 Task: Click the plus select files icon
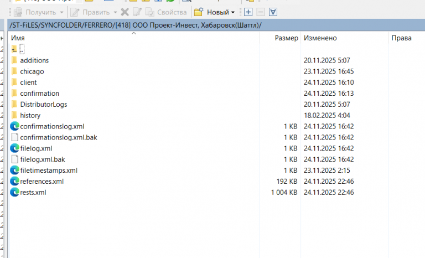click(x=248, y=12)
